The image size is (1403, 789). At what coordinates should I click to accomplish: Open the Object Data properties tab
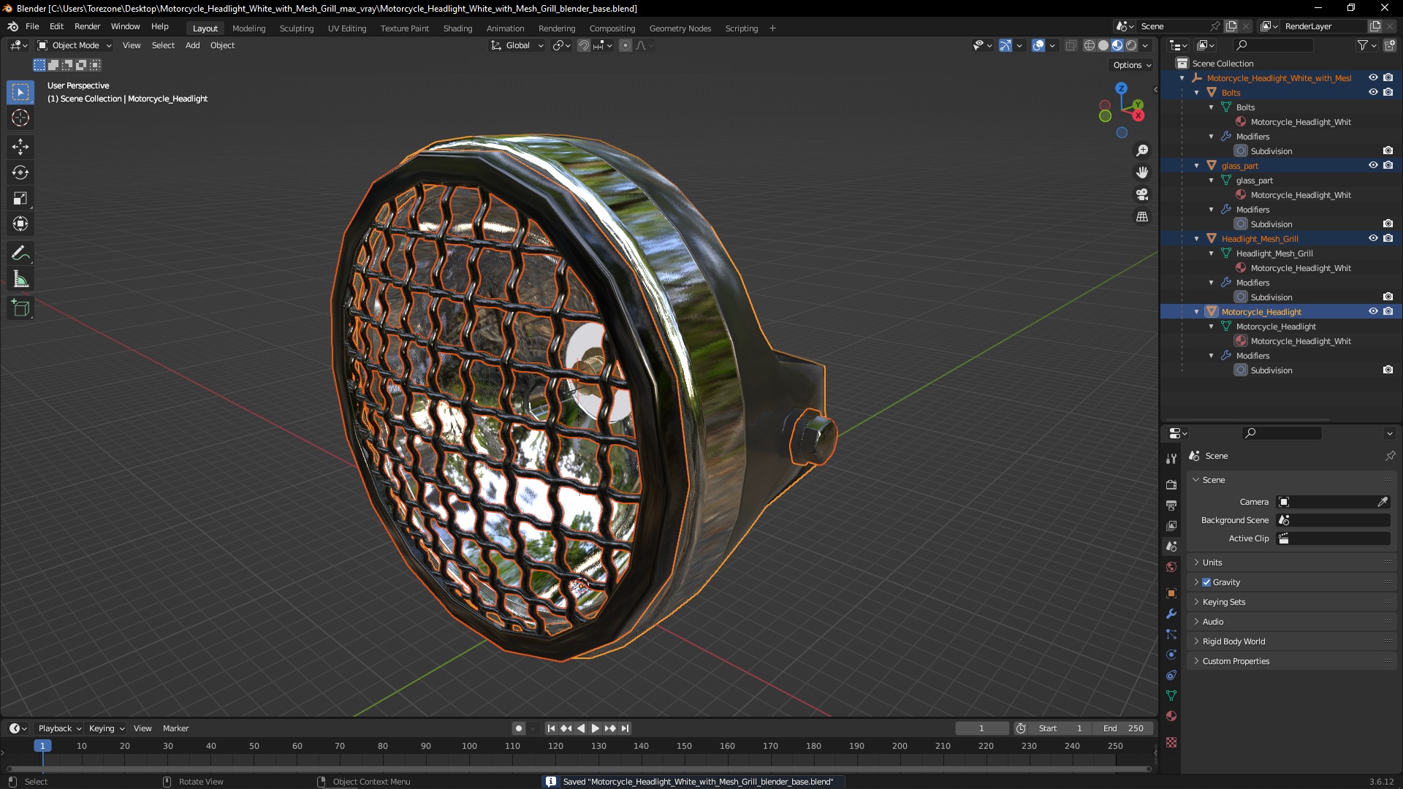tap(1171, 695)
